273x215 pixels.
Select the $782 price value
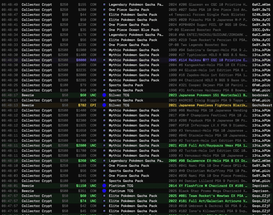tap(82, 105)
